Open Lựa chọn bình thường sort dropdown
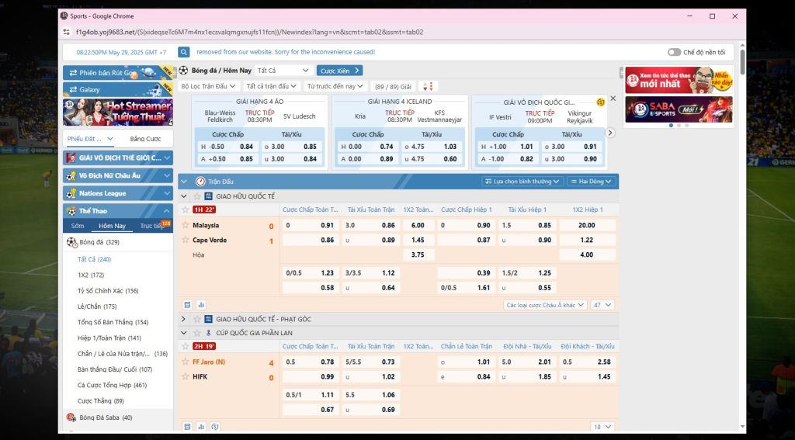Viewport: 795px width, 440px height. tap(522, 182)
